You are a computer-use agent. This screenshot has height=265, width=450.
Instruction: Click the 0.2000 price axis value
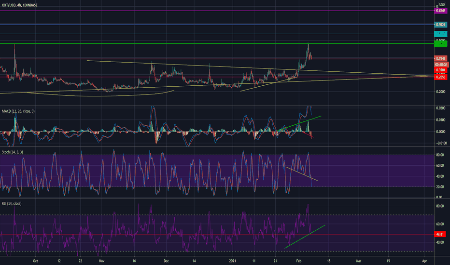[x=440, y=92]
